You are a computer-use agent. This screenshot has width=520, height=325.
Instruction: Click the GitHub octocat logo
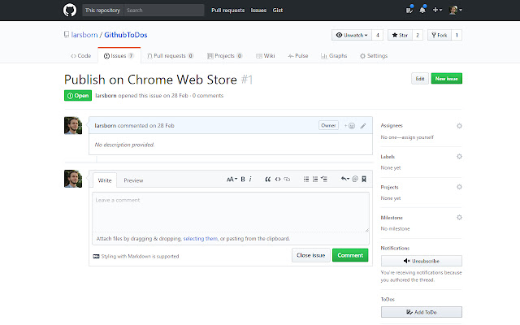(x=71, y=11)
